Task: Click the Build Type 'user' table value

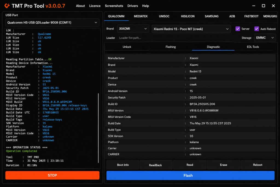Action: 192,130
